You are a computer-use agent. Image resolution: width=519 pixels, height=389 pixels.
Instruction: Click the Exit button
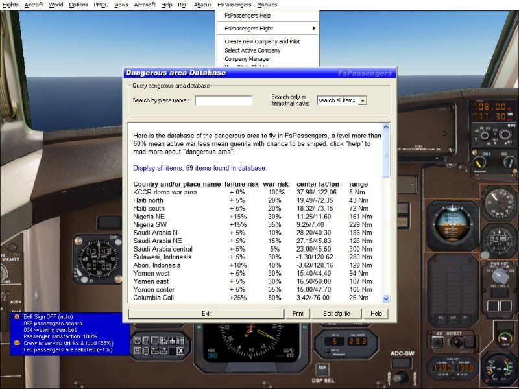tap(206, 314)
